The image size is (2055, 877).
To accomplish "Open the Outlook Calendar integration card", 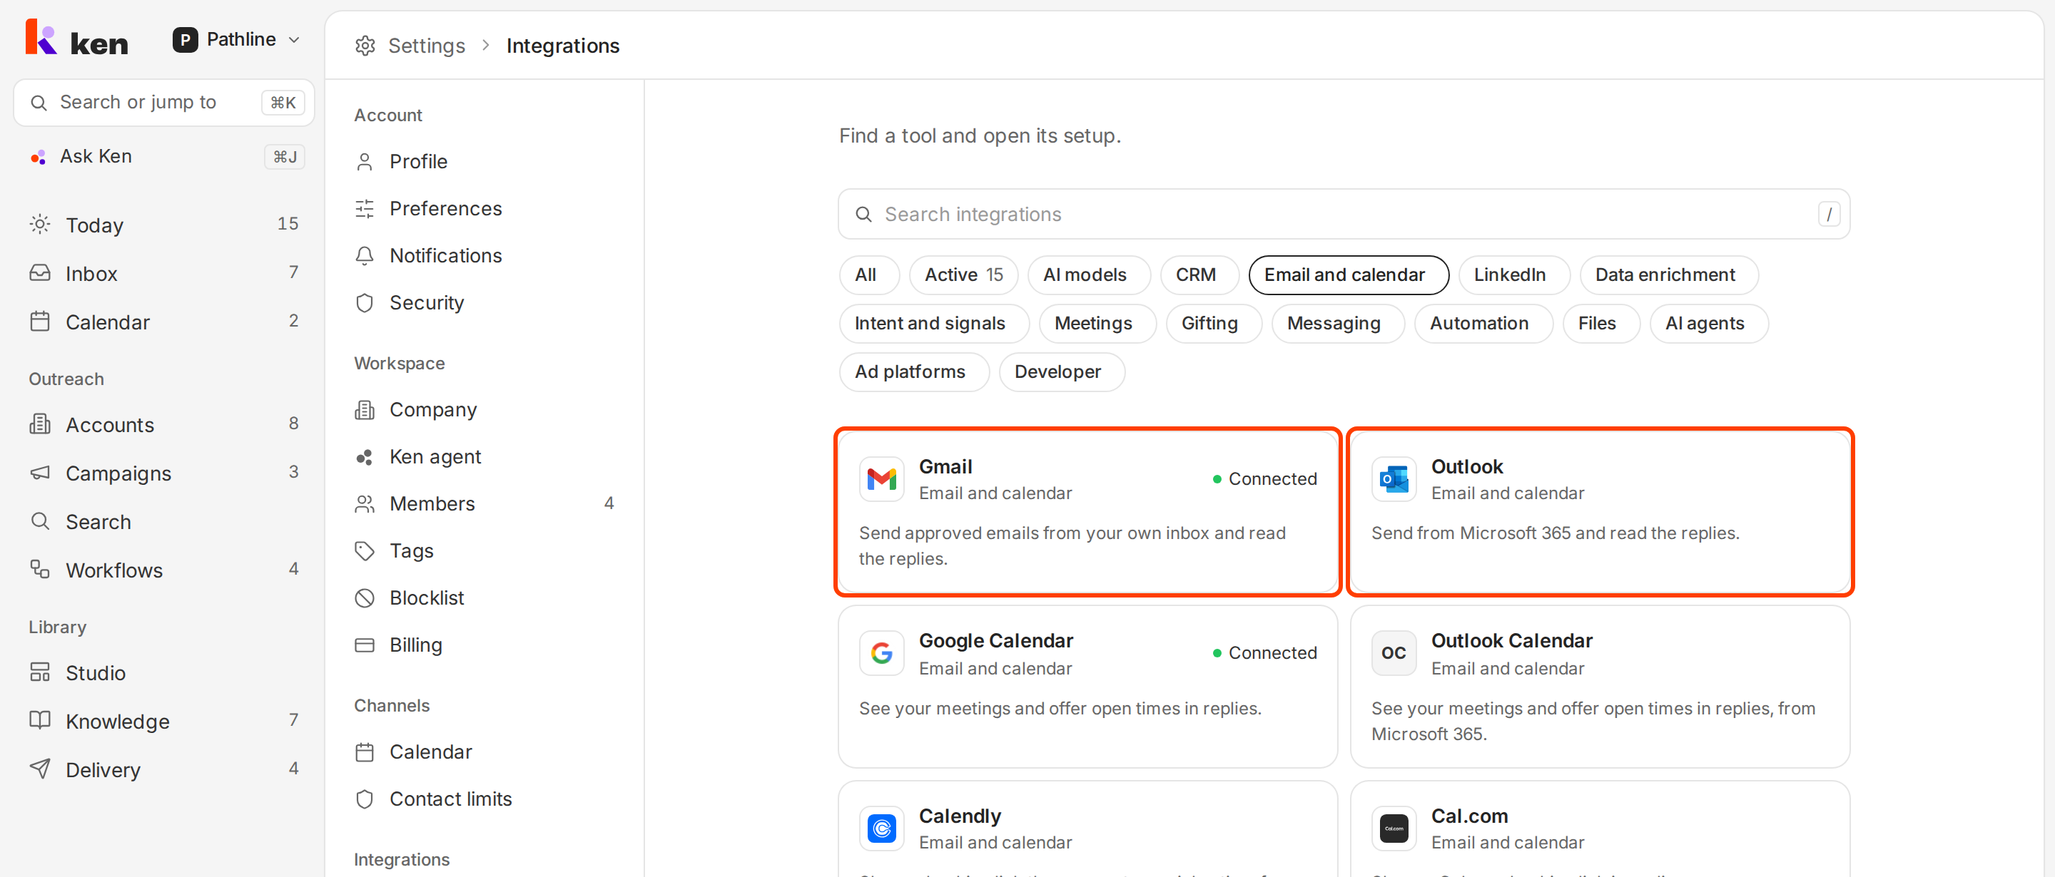I will [1600, 687].
